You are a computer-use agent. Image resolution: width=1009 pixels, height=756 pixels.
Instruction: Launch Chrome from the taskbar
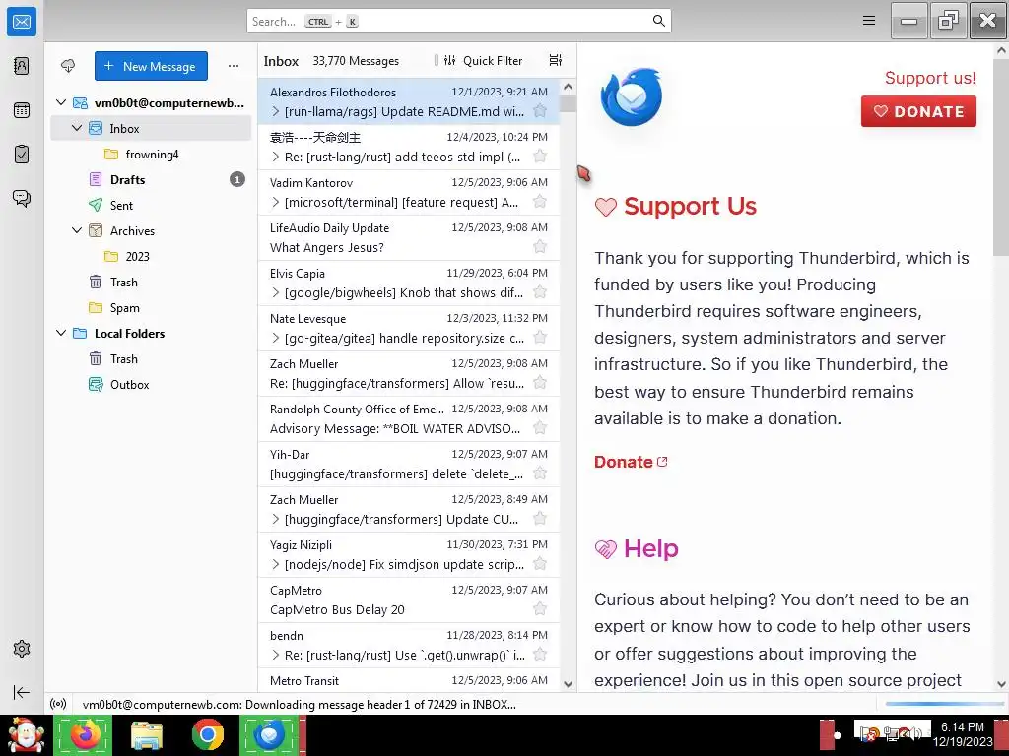tap(207, 734)
